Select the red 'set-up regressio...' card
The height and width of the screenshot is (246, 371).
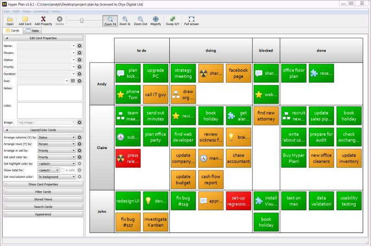pos(238,201)
